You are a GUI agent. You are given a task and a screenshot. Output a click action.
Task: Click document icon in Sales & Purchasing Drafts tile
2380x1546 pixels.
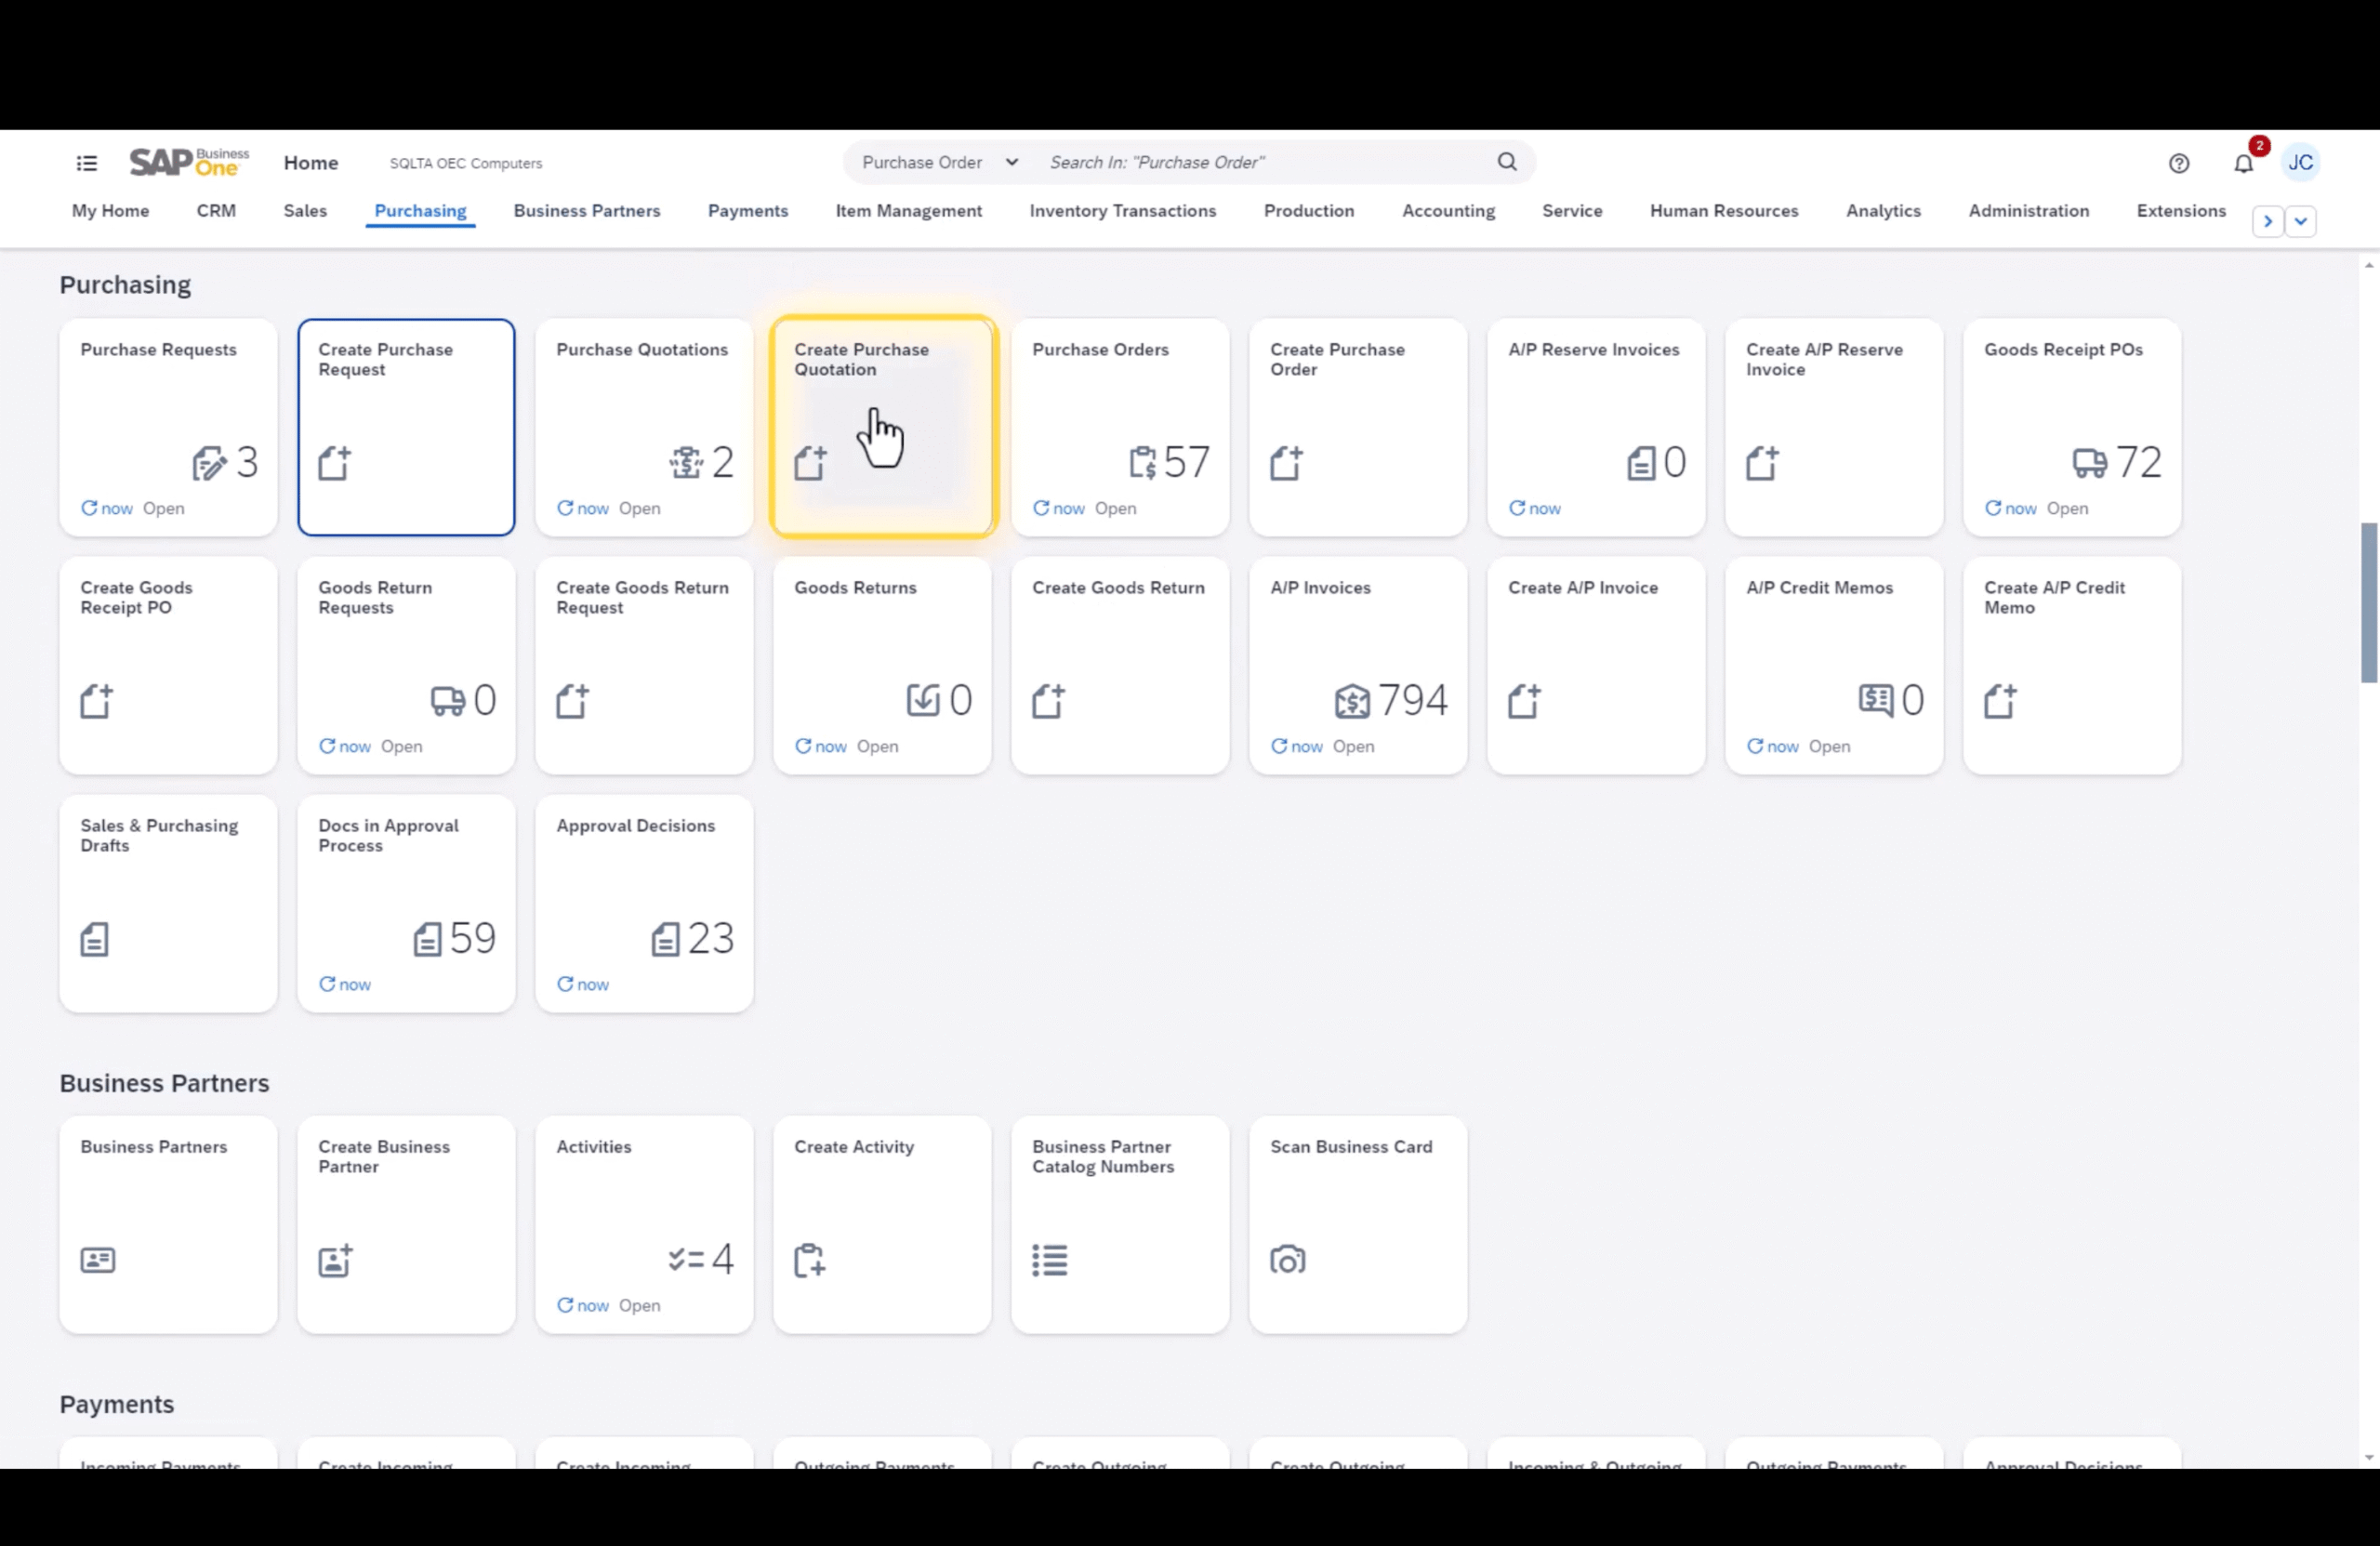(x=95, y=939)
